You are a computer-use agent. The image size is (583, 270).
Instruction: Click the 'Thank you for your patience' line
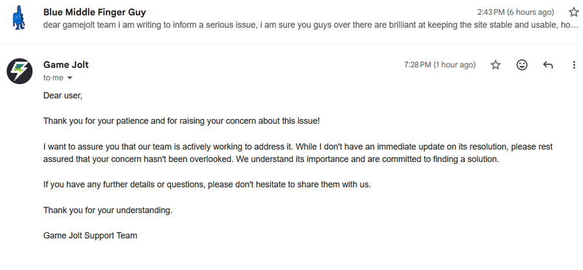click(x=181, y=121)
